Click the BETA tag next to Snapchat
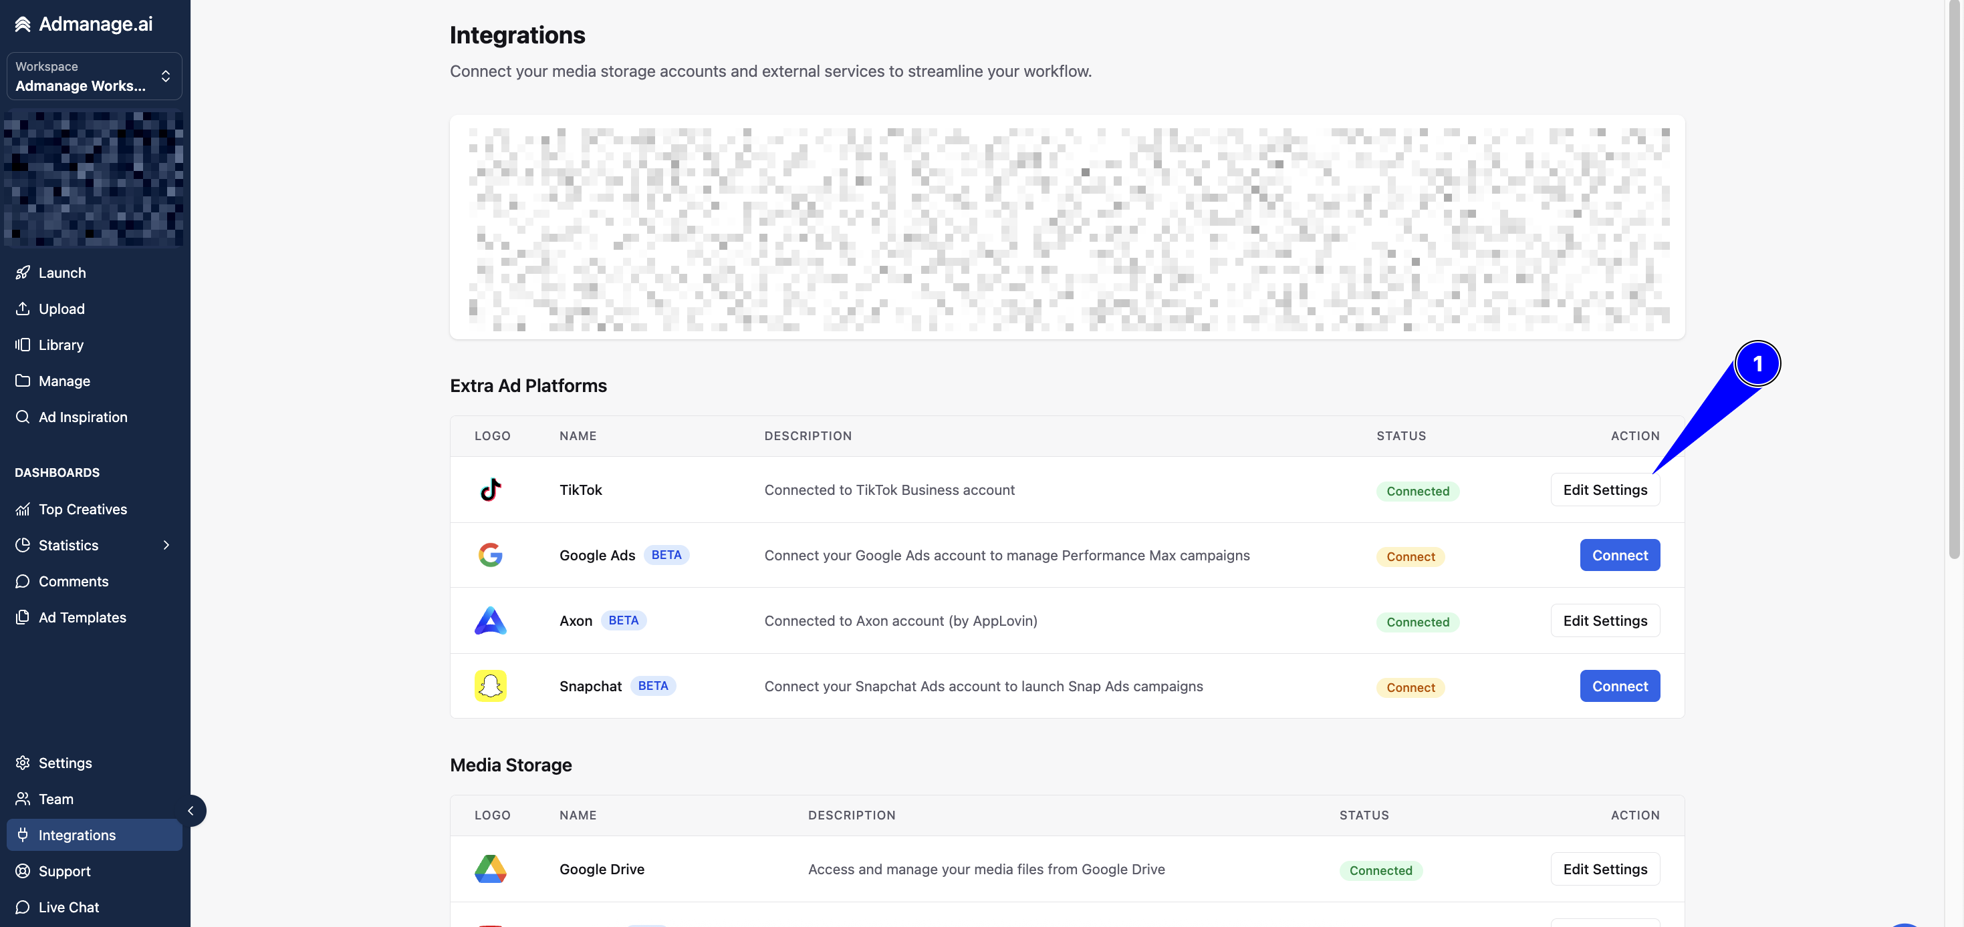 [652, 687]
